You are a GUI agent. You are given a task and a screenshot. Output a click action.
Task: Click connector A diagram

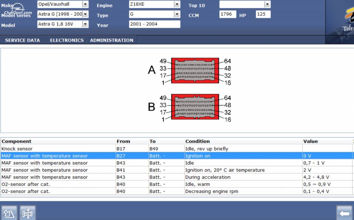pos(195,70)
